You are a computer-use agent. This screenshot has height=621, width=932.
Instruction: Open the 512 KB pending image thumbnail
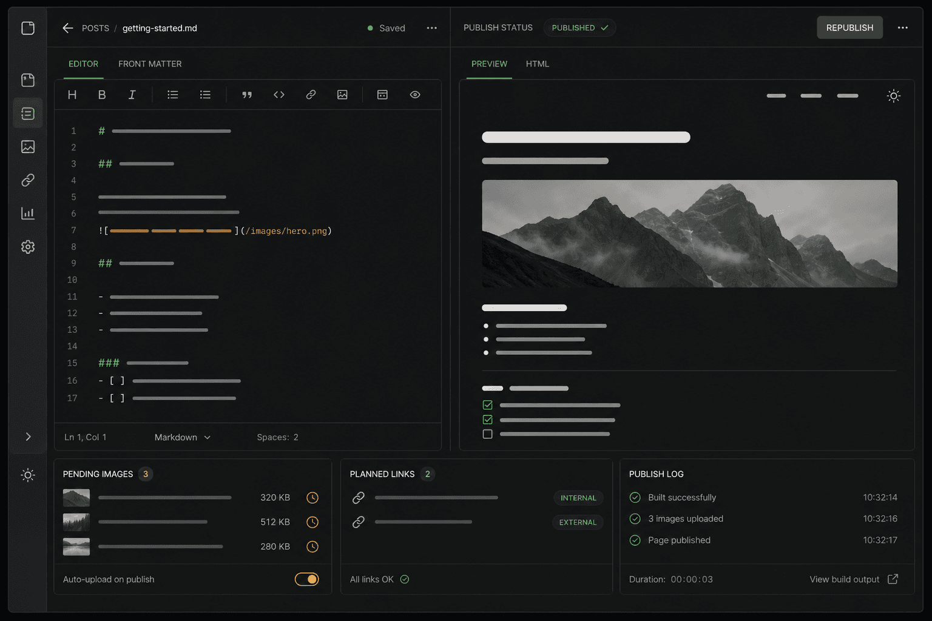point(76,522)
